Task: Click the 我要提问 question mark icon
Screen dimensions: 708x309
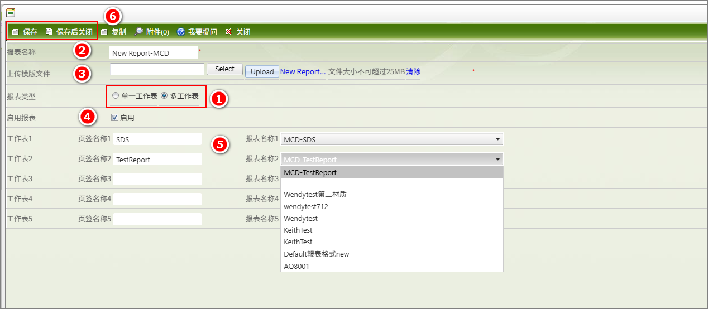Action: [180, 32]
